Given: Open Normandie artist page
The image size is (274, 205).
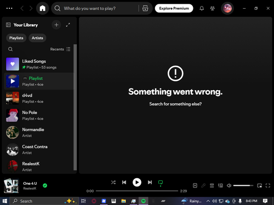Looking at the screenshot, I should tap(38, 132).
